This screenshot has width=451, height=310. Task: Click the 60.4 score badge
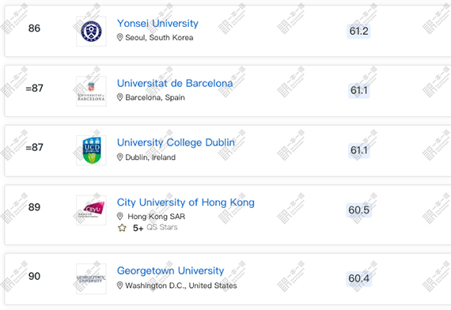coord(358,278)
